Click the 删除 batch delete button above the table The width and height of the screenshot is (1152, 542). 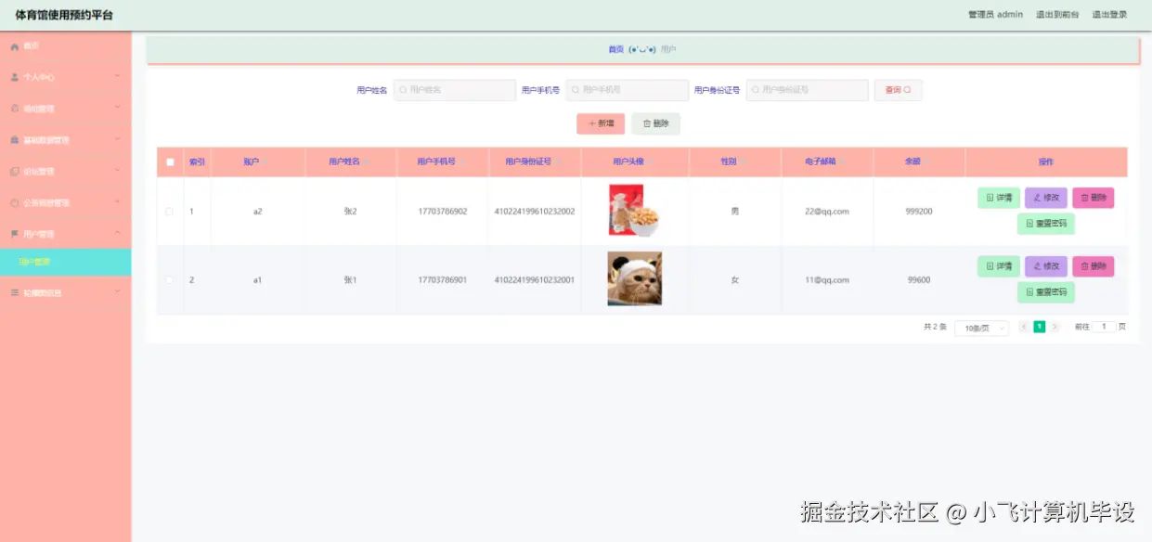click(x=655, y=123)
